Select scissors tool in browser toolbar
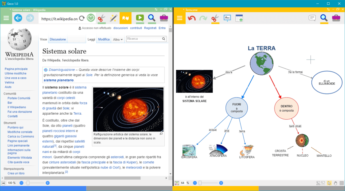345x191 pixels. coord(102,18)
